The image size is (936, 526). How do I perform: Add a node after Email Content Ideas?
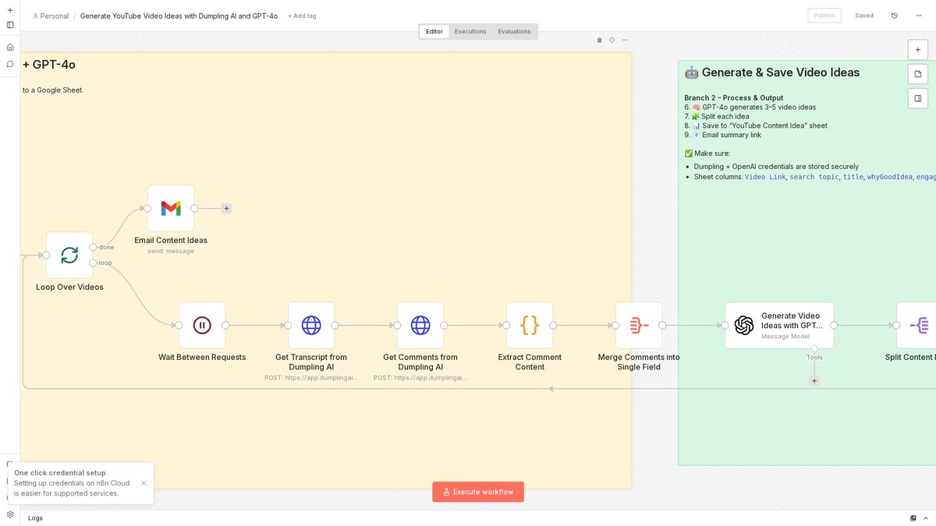click(x=226, y=208)
